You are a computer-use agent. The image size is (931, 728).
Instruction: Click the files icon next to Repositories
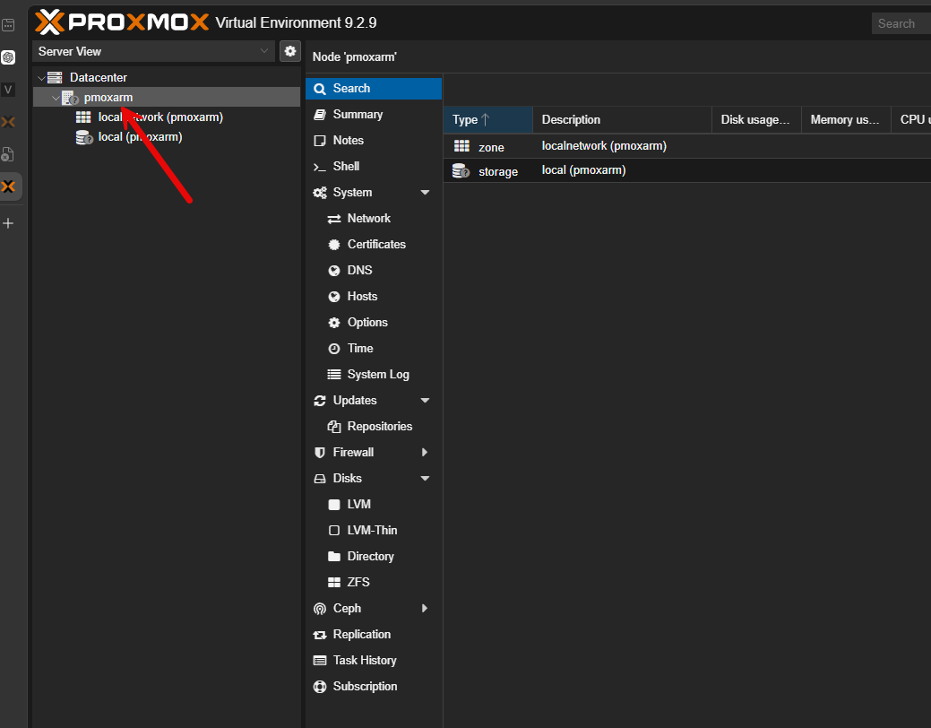tap(334, 427)
